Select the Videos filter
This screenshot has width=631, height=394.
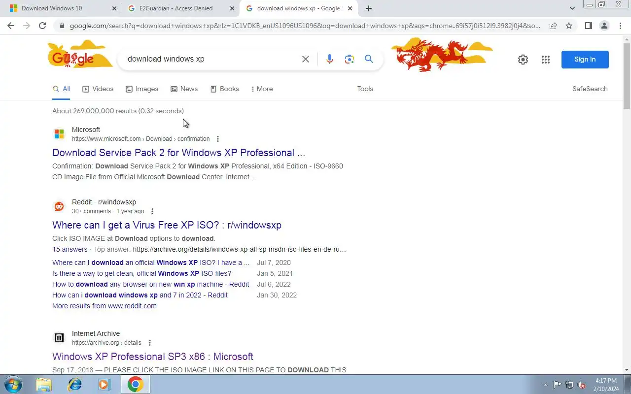(x=98, y=89)
